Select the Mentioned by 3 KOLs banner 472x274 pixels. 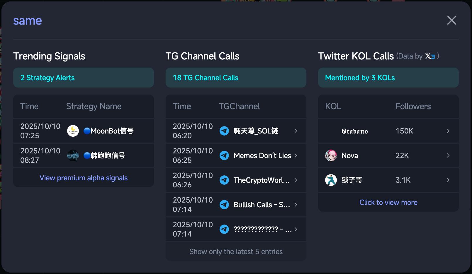[x=388, y=78]
